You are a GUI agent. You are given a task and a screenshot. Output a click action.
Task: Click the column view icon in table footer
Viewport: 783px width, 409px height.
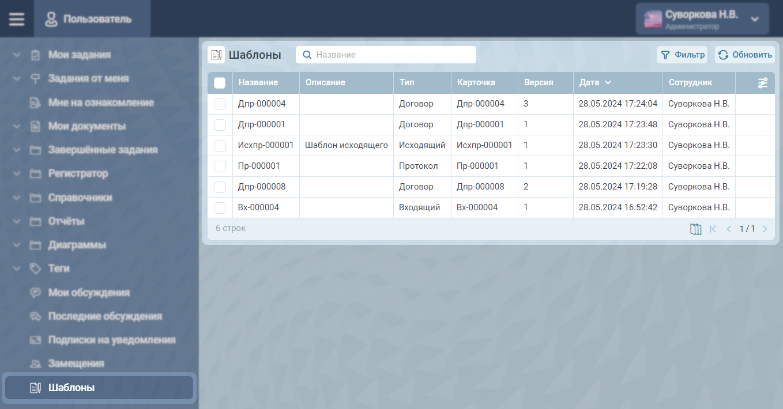pos(695,229)
